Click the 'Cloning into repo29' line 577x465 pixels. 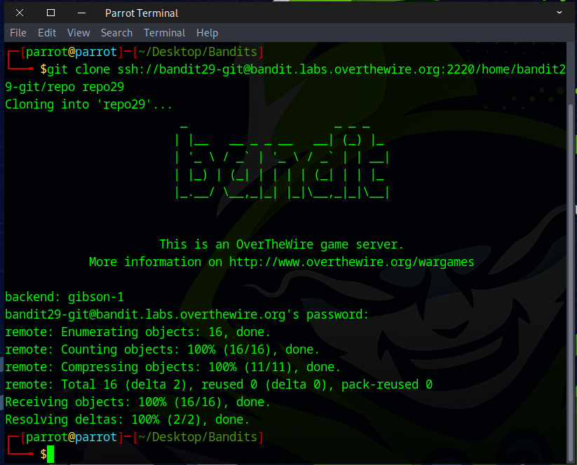(x=88, y=104)
